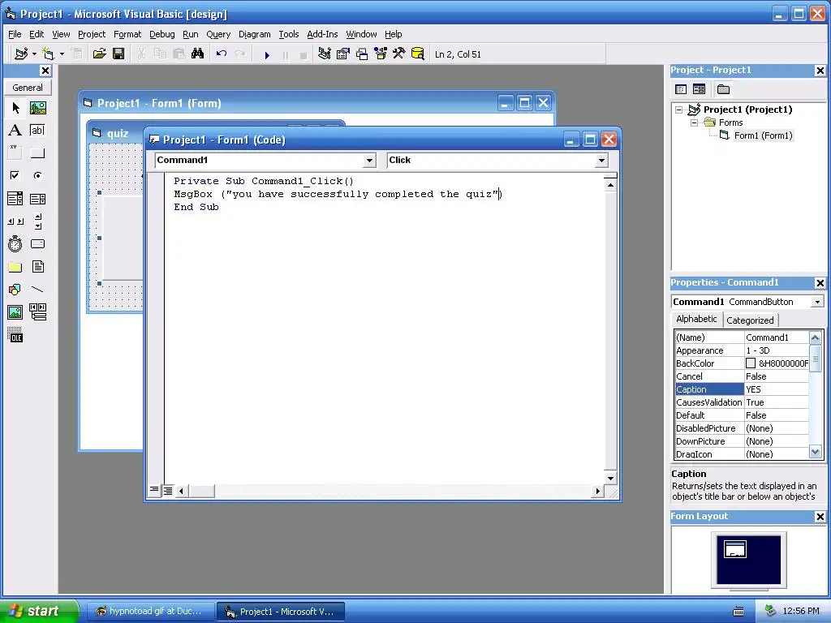The image size is (831, 623).
Task: Open the Add-Ins menu
Action: (322, 34)
